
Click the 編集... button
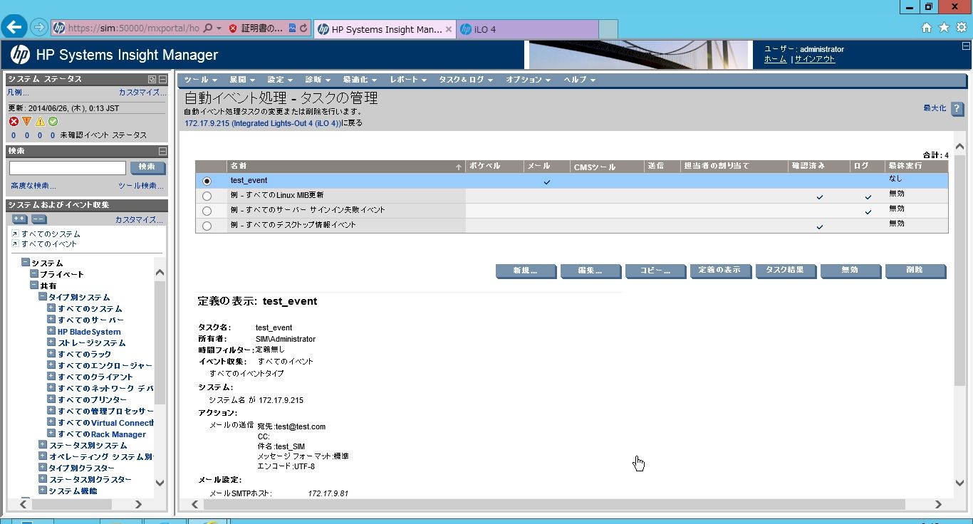[x=590, y=271]
